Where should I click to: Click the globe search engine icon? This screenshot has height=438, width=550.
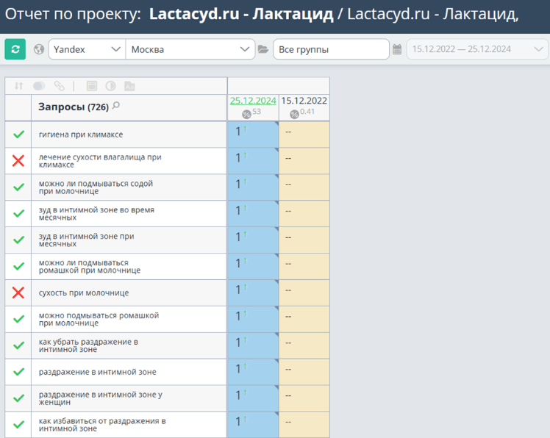(x=38, y=49)
